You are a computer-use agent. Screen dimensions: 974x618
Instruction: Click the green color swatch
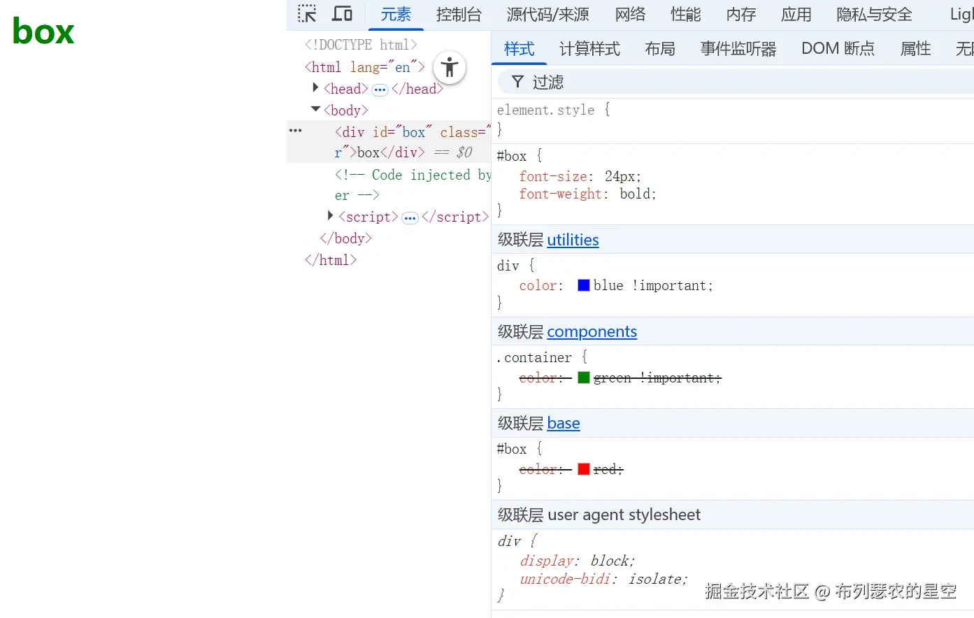click(584, 378)
